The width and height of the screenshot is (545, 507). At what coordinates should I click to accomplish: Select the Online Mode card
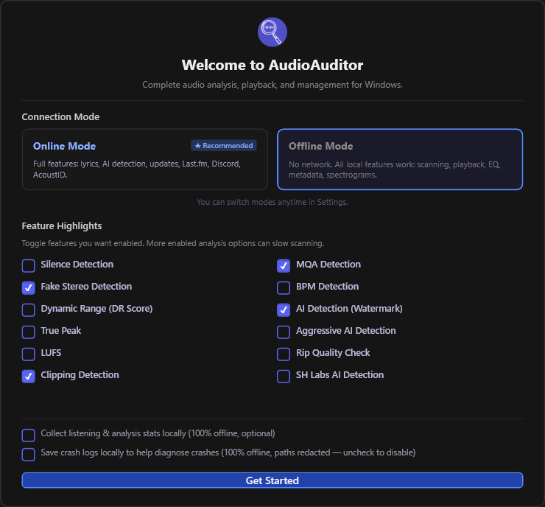point(144,159)
